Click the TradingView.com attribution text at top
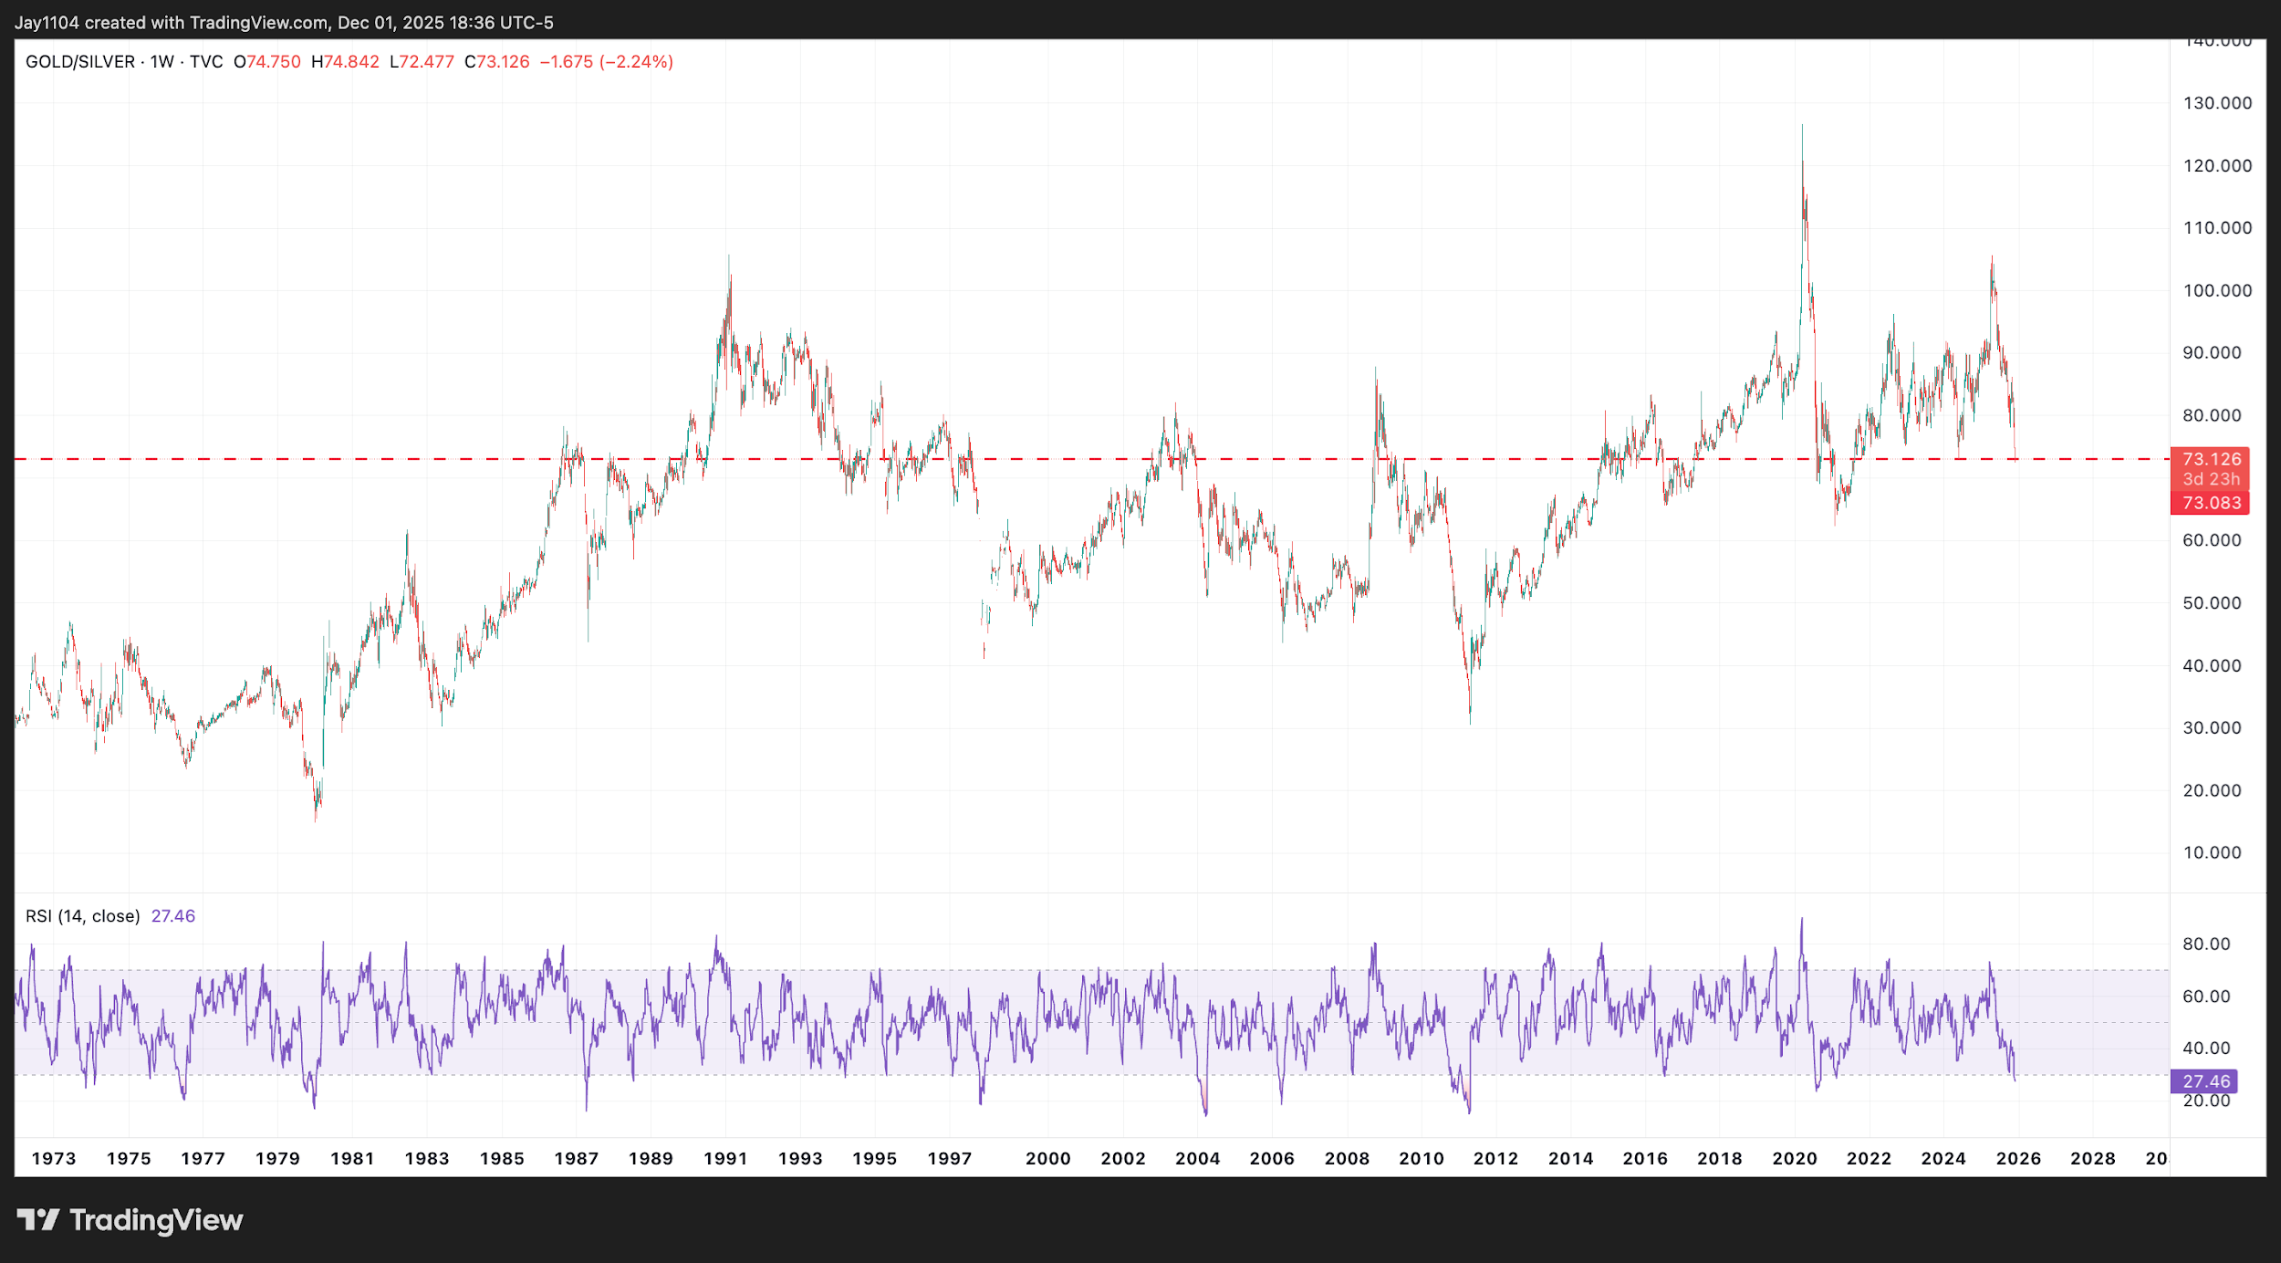Screen dimensions: 2281x1263 tap(258, 23)
